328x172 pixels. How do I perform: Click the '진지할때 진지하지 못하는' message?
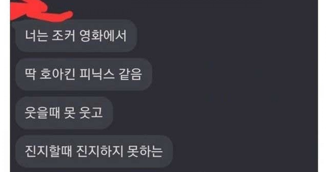(x=94, y=151)
